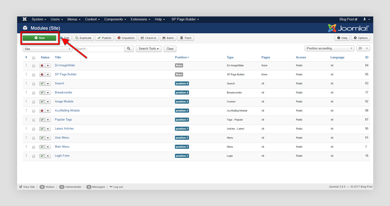Click the status icon for AcyMailing Module
The image size is (390, 206).
pos(42,111)
